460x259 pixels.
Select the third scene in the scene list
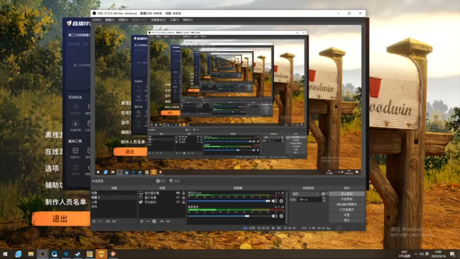(114, 202)
